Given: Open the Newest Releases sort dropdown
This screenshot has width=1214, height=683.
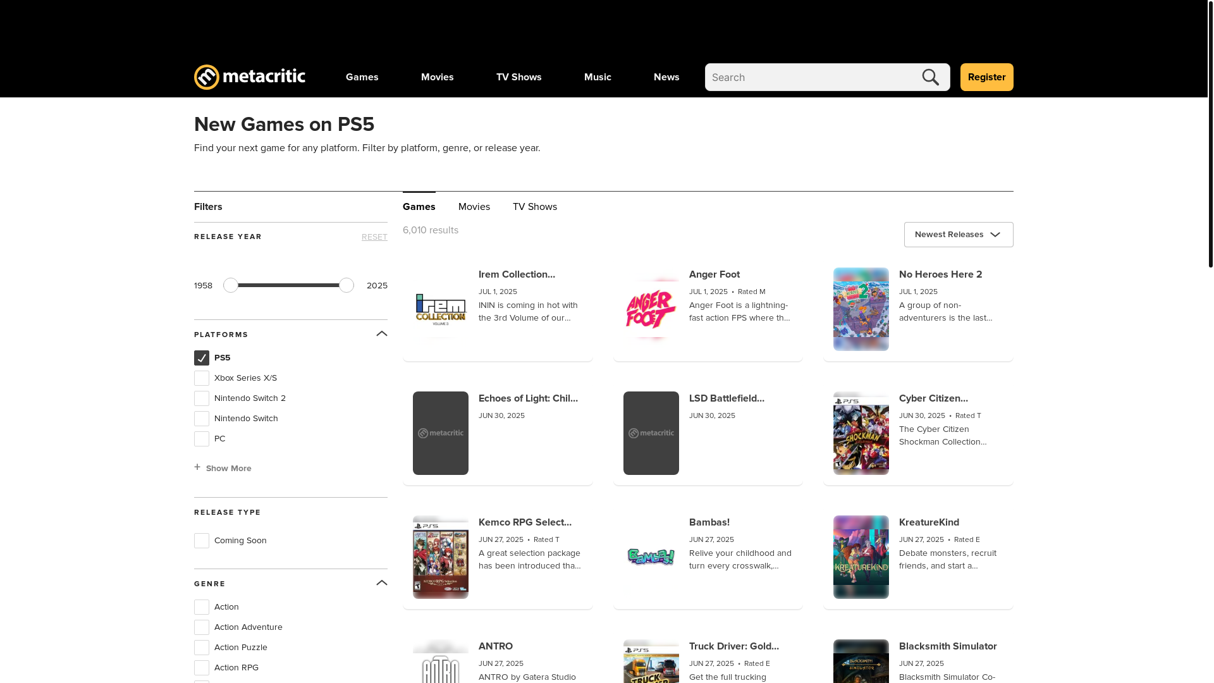Looking at the screenshot, I should [959, 235].
